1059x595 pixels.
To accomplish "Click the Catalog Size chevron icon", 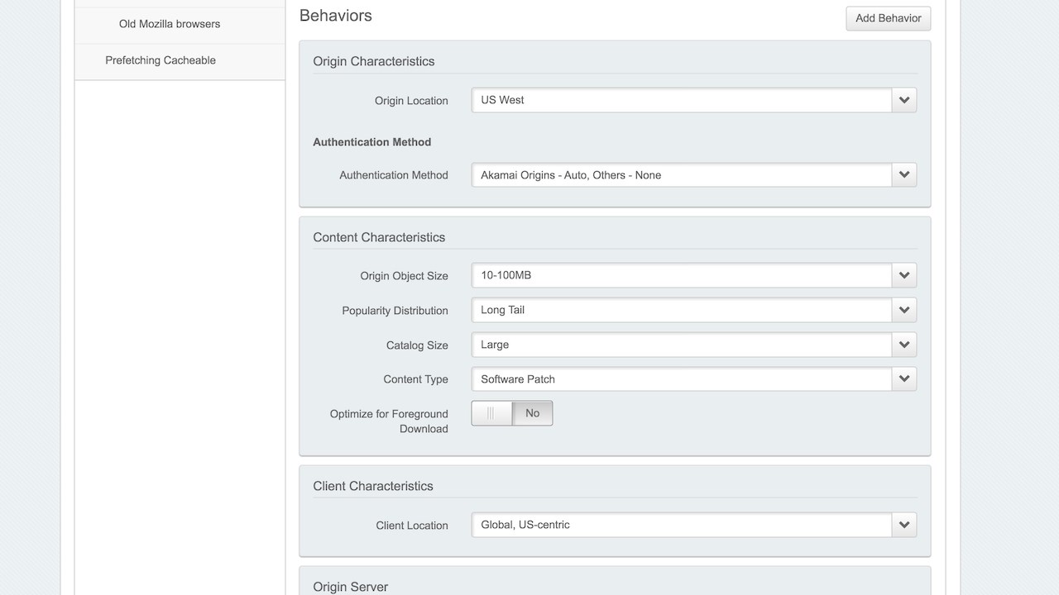I will point(904,345).
